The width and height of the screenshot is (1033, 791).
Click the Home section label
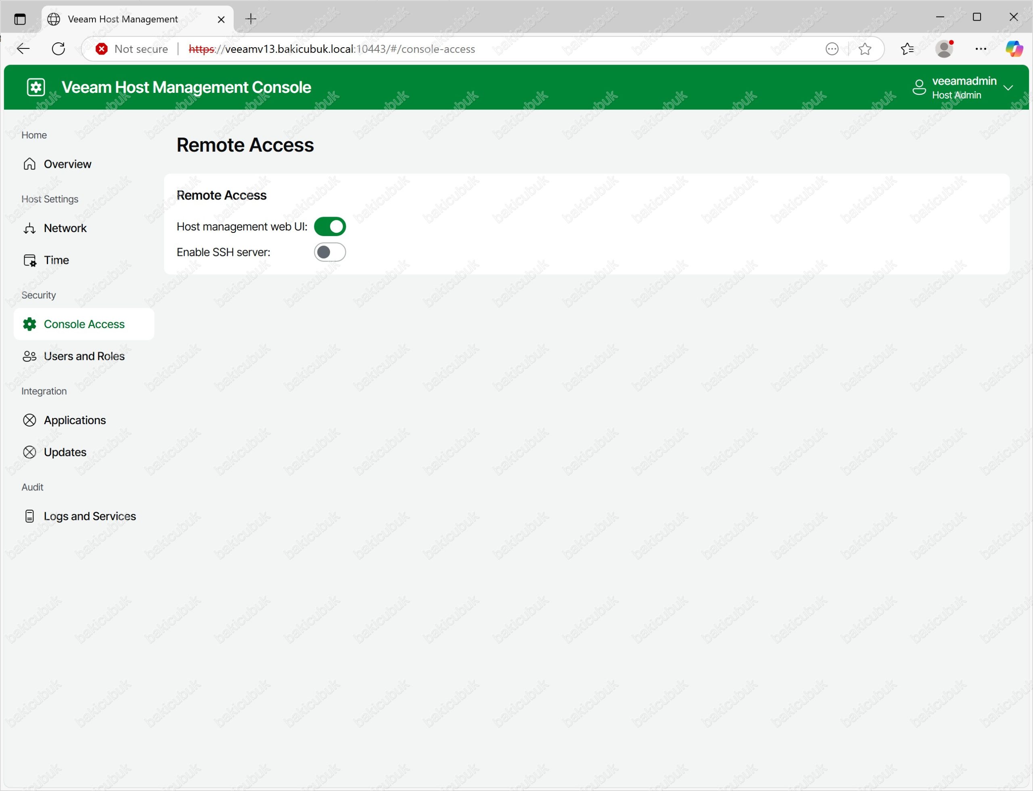tap(34, 135)
